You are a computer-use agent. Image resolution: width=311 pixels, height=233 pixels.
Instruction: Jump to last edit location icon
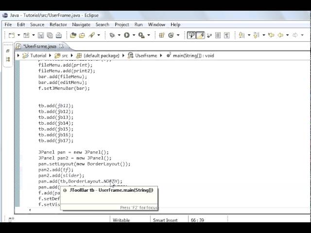[x=271, y=35]
